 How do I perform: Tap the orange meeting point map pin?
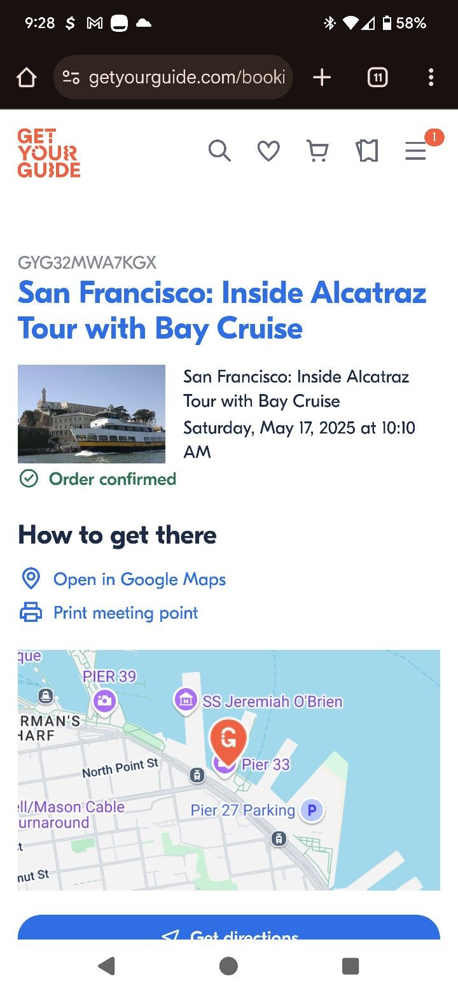(228, 740)
